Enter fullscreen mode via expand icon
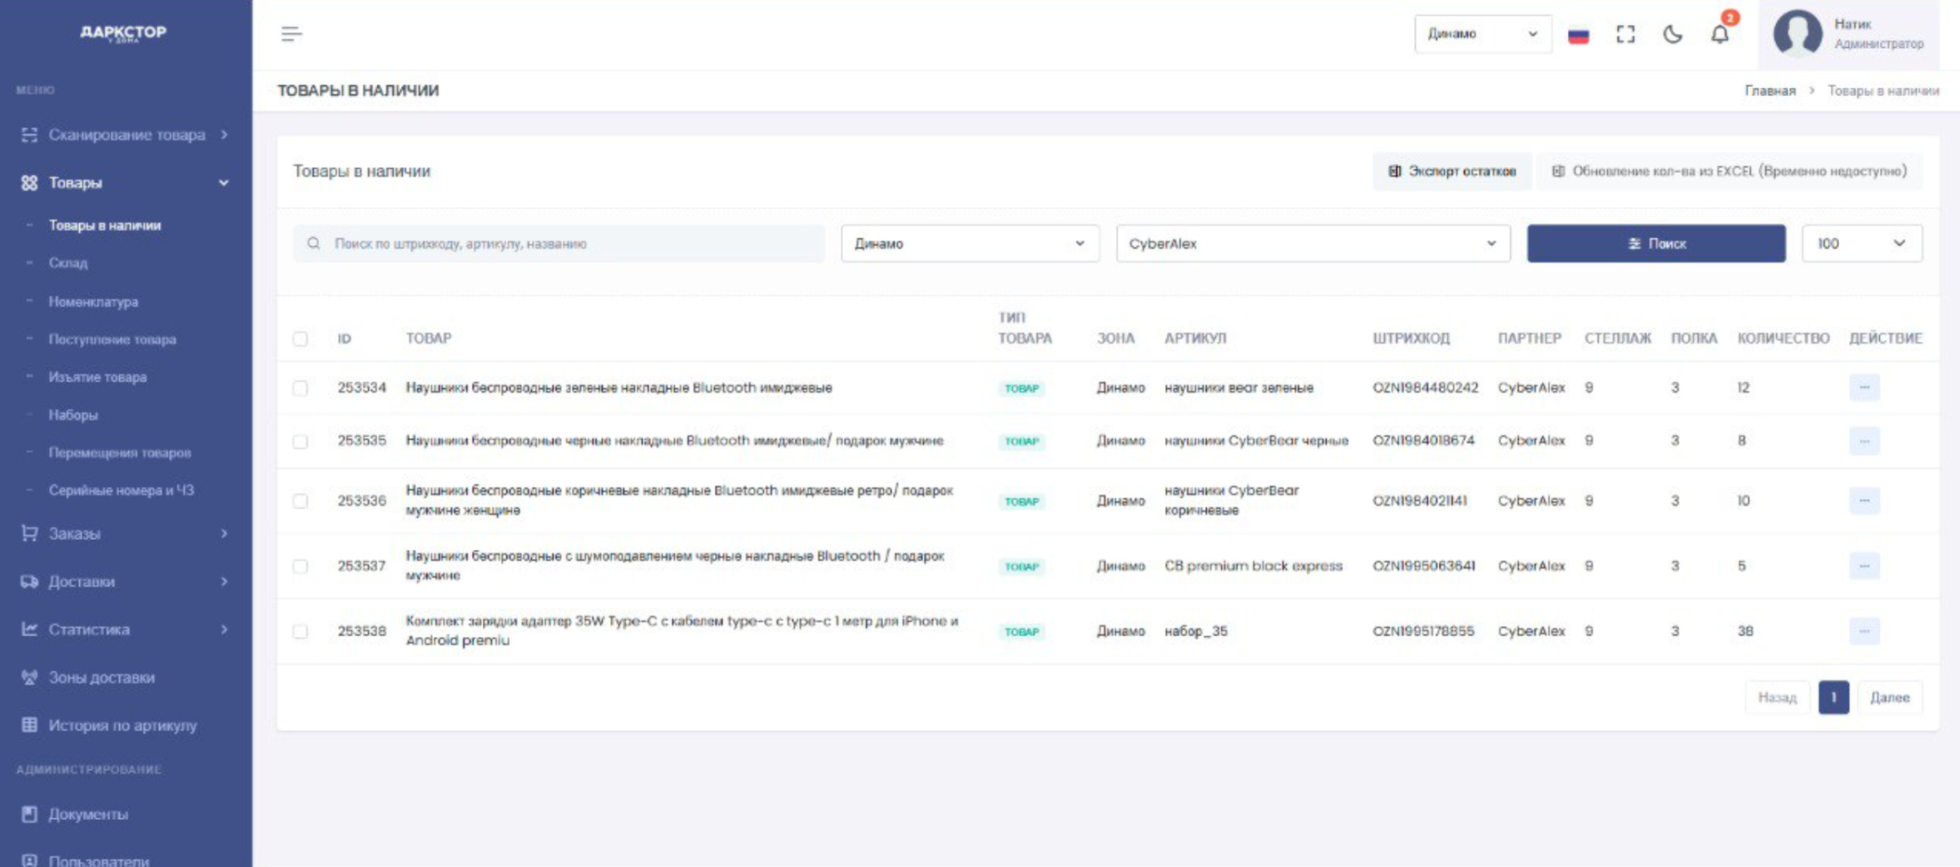This screenshot has width=1960, height=867. tap(1626, 34)
